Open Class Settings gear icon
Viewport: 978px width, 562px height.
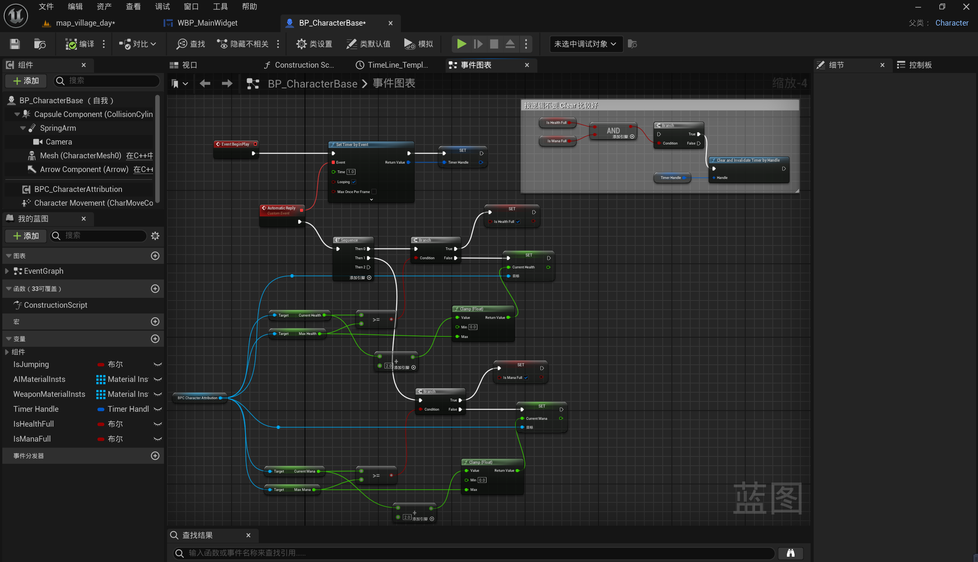click(x=301, y=44)
